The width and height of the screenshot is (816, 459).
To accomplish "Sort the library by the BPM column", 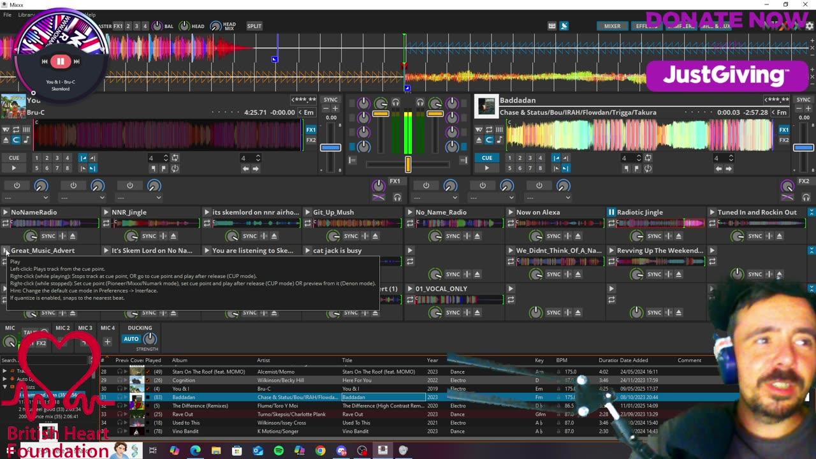I will pyautogui.click(x=562, y=360).
